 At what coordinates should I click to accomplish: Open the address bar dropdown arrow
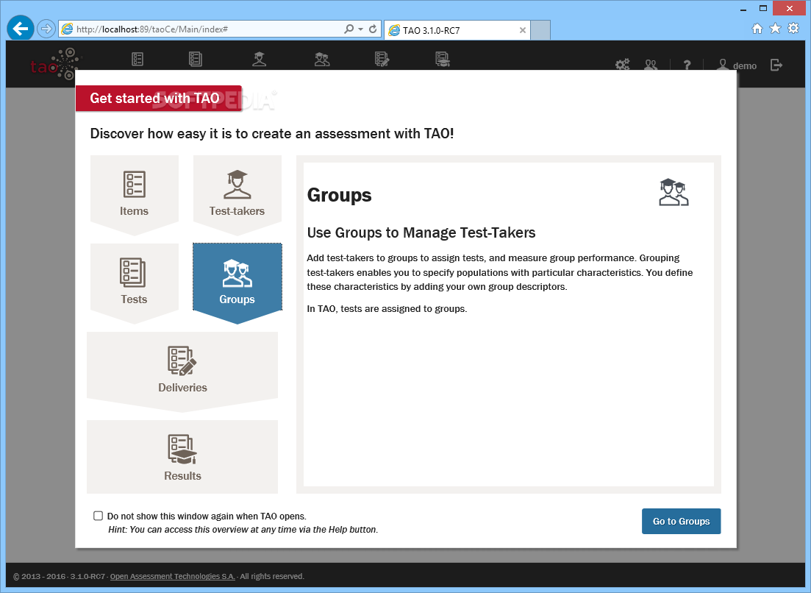[360, 29]
